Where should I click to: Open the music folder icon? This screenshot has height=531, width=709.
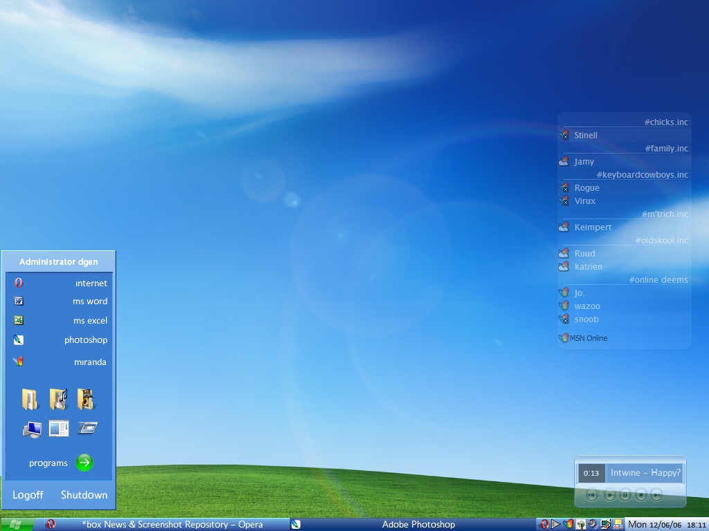click(x=58, y=399)
